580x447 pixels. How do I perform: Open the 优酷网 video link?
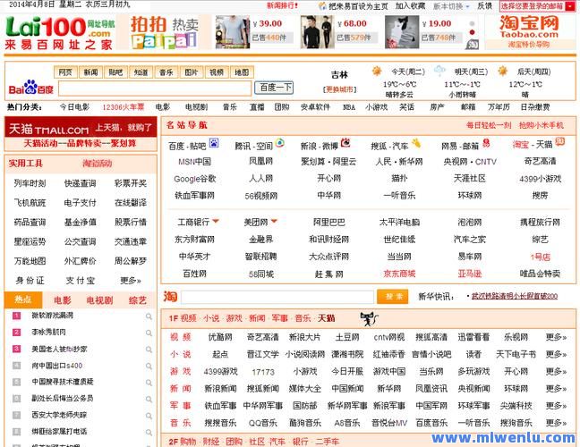coord(220,337)
